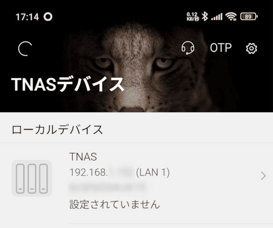Tap the refresh loading spinner icon
The image size is (273, 228).
pyautogui.click(x=25, y=49)
